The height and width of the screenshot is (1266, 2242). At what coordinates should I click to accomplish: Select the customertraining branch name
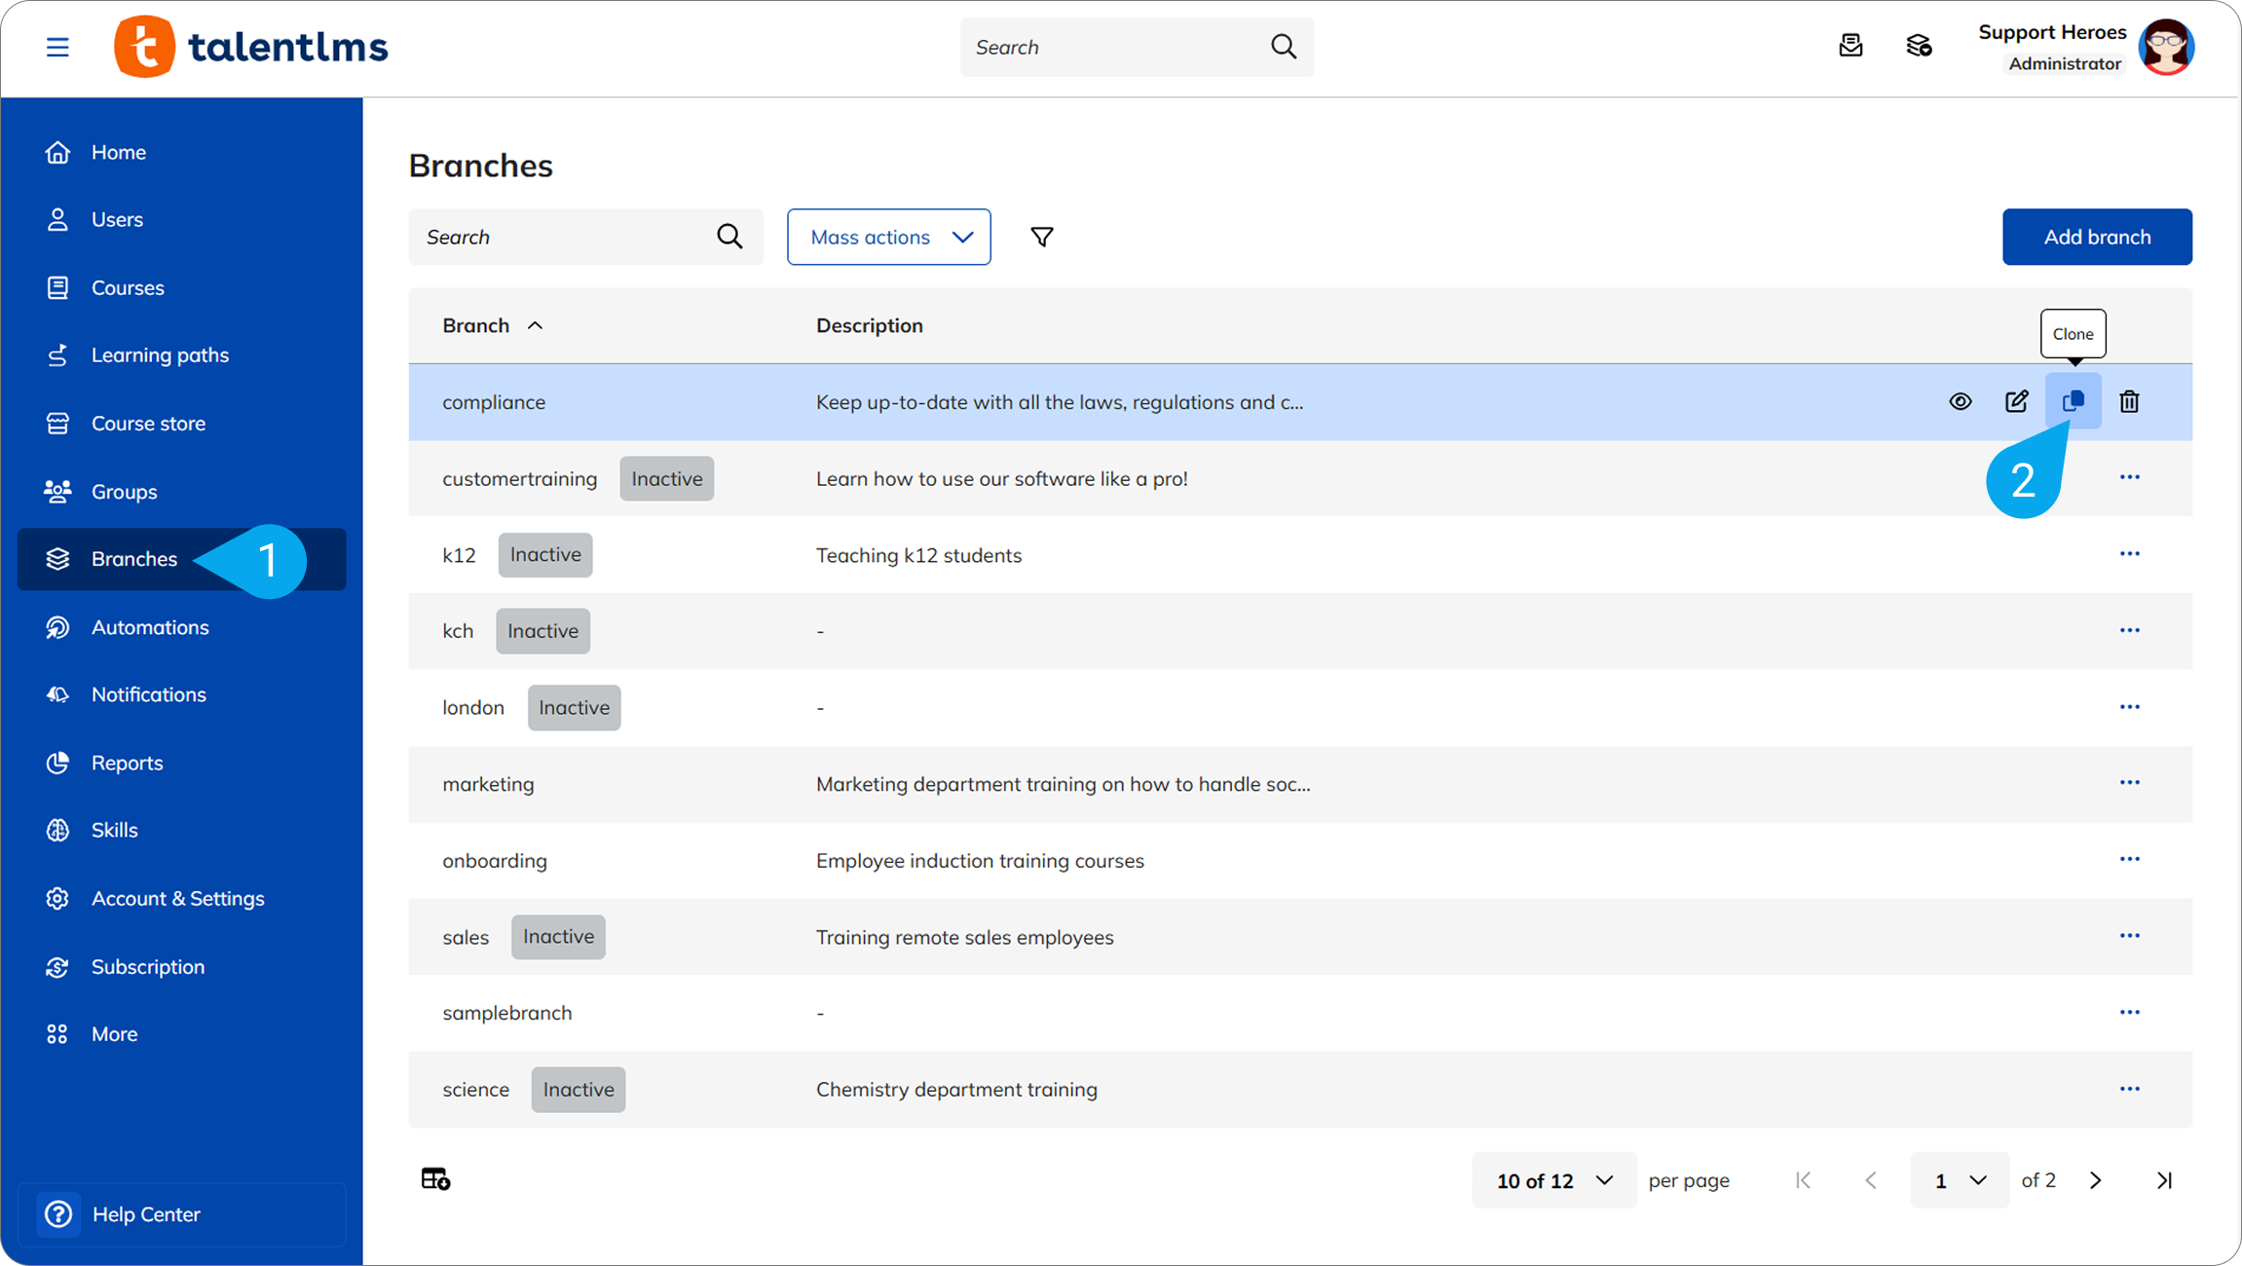coord(520,478)
